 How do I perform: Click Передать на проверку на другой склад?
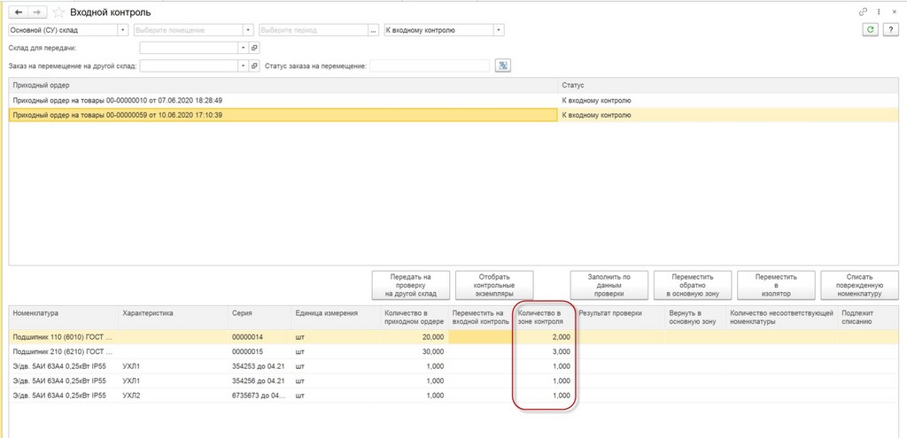[x=411, y=285]
